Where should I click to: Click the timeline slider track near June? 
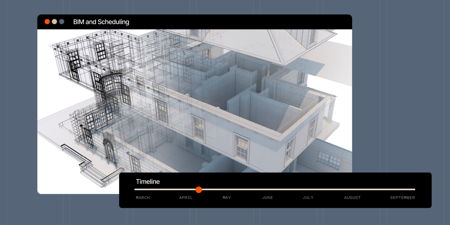pyautogui.click(x=267, y=190)
